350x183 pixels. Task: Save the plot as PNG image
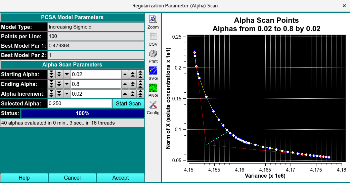153,88
